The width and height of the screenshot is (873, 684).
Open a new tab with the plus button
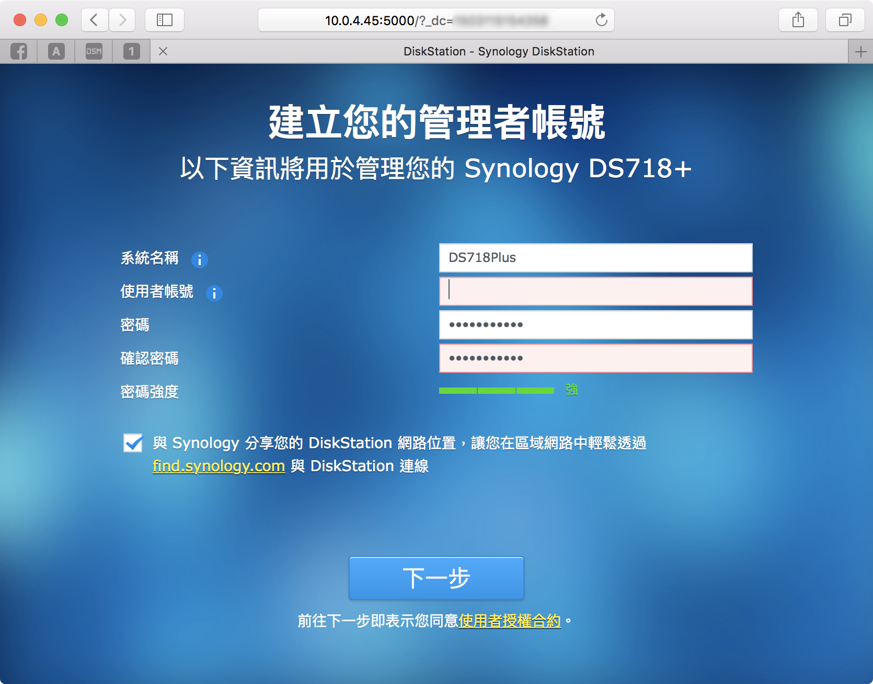(x=860, y=51)
